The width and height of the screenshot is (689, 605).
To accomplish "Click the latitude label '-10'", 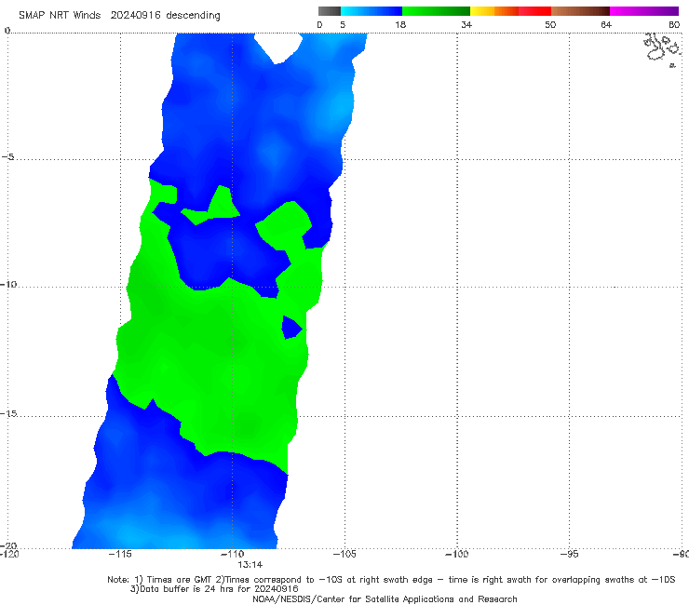I will [8, 284].
